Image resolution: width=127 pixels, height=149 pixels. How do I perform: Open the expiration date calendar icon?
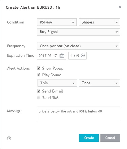pos(62,56)
